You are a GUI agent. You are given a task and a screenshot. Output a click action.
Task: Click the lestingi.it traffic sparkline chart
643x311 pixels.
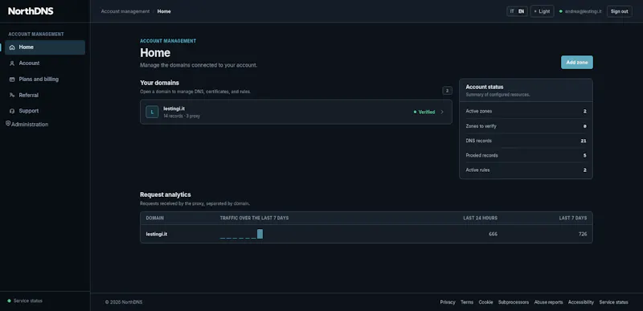tap(241, 234)
